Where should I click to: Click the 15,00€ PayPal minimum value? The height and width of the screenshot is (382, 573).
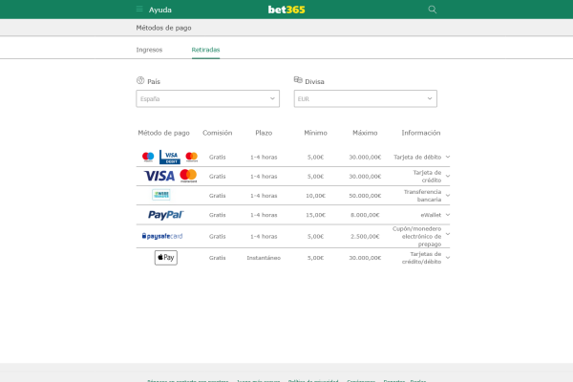pos(316,215)
